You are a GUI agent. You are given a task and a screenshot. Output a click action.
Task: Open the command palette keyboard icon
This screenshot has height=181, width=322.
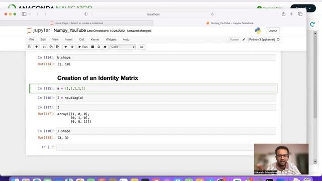tap(141, 47)
